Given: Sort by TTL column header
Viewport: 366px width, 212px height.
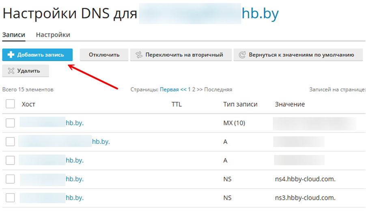Looking at the screenshot, I should (x=177, y=104).
